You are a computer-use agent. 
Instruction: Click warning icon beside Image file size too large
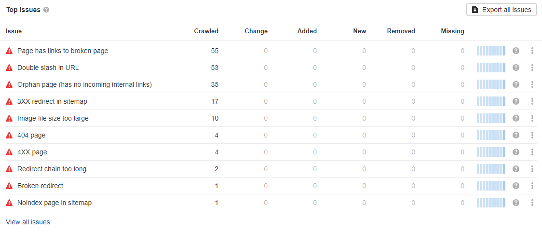tap(9, 118)
